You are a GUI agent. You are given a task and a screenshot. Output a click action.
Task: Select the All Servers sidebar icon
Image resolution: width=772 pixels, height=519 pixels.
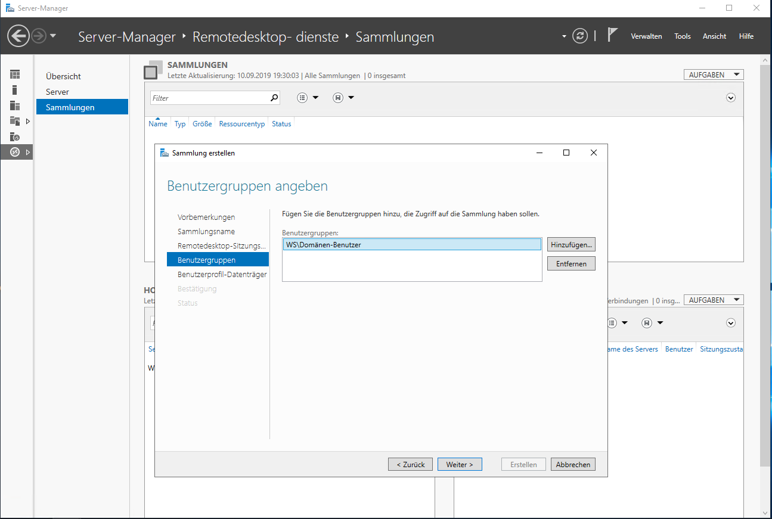click(x=15, y=105)
